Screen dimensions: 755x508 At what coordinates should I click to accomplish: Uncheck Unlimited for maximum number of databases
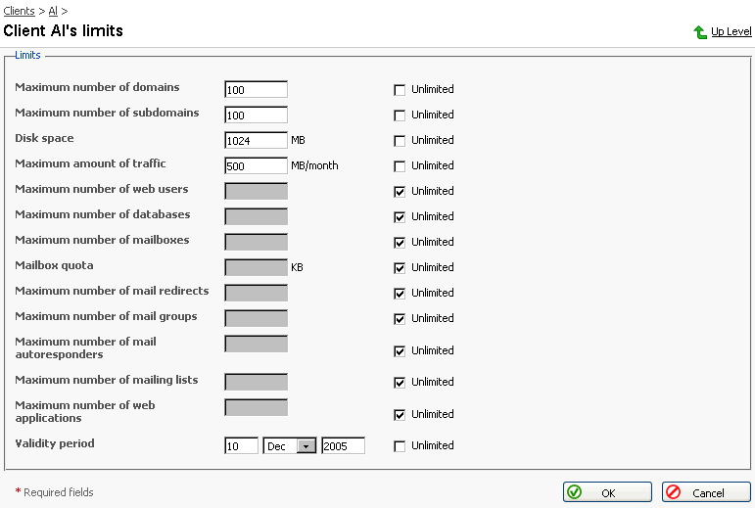[x=400, y=217]
